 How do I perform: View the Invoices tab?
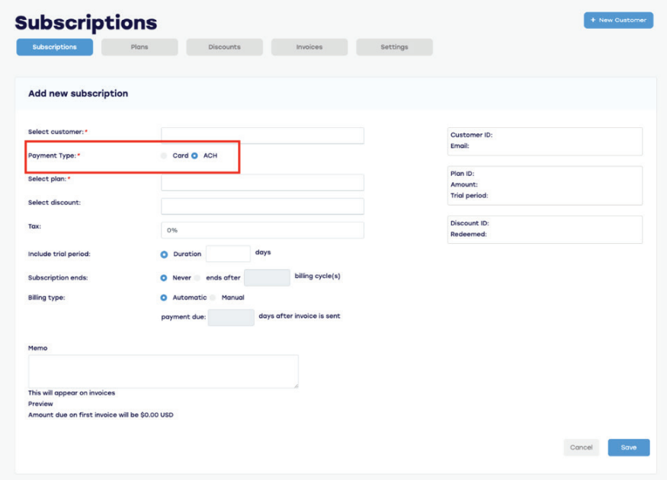point(309,46)
